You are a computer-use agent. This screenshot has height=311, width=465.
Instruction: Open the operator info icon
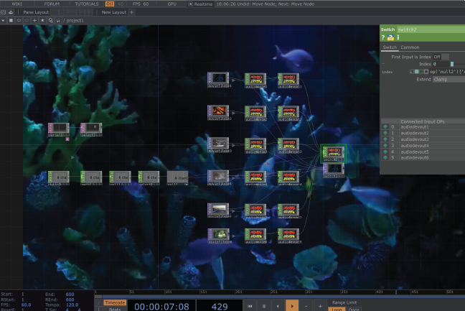[x=398, y=37]
